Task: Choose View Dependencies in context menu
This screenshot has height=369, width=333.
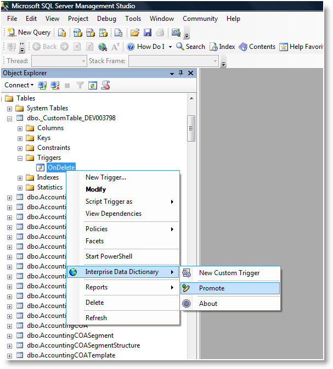Action: 123,214
